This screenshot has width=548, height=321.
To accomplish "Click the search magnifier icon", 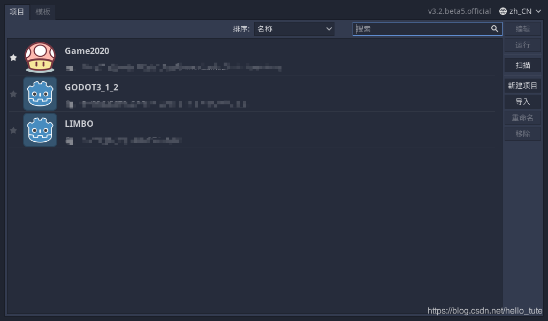I will click(494, 29).
